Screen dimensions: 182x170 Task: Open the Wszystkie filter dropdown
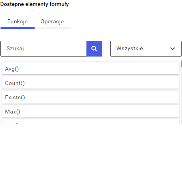(146, 49)
